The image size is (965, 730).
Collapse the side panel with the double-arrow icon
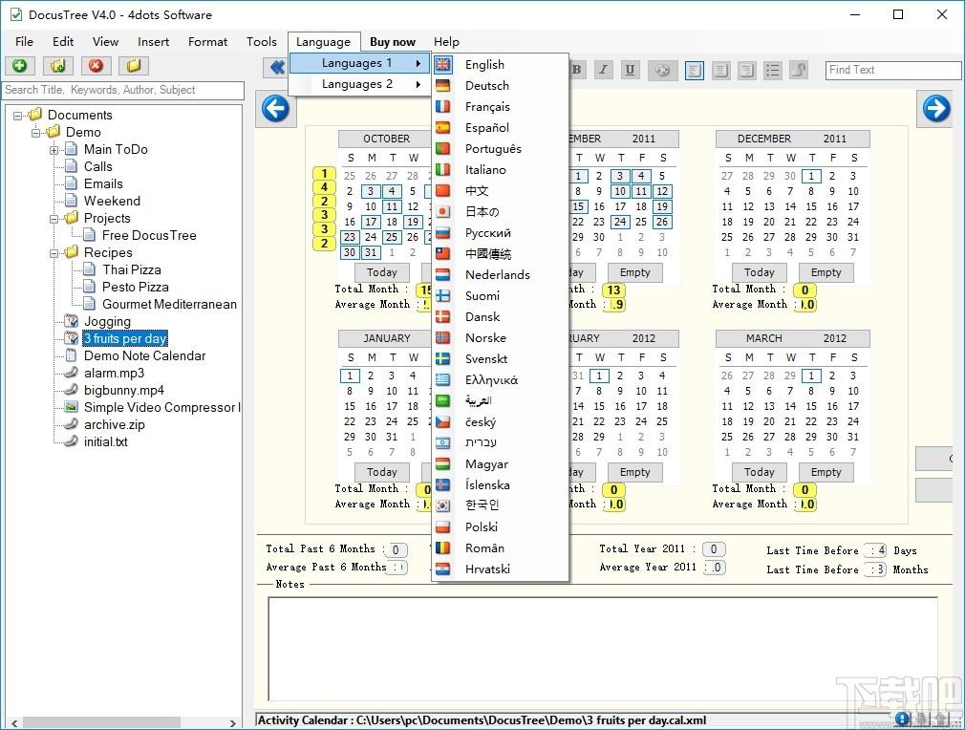point(276,67)
